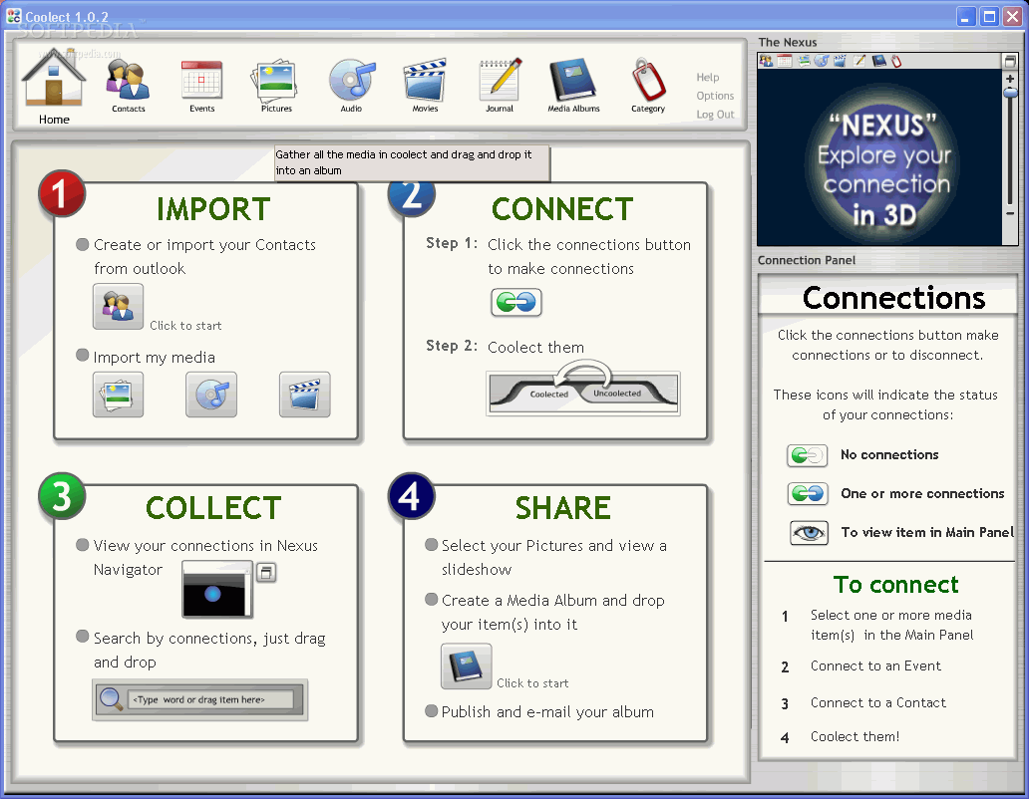Select the Uncoolected tab in Step 2 graphic
1029x799 pixels.
pos(617,394)
